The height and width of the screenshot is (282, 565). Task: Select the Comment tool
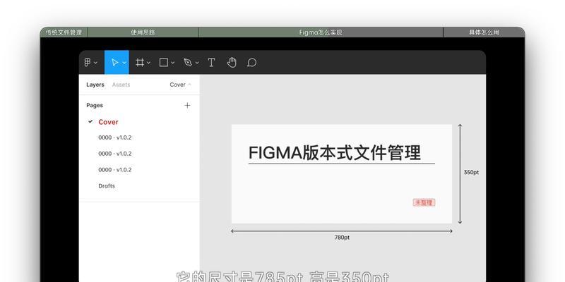[x=252, y=63]
